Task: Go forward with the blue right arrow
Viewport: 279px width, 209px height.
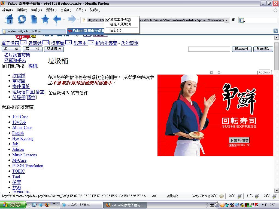Action: point(72,19)
